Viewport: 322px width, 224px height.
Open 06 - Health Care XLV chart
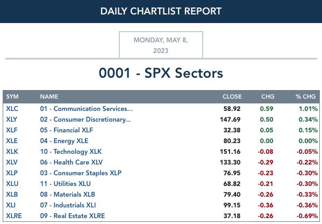[x=71, y=162]
